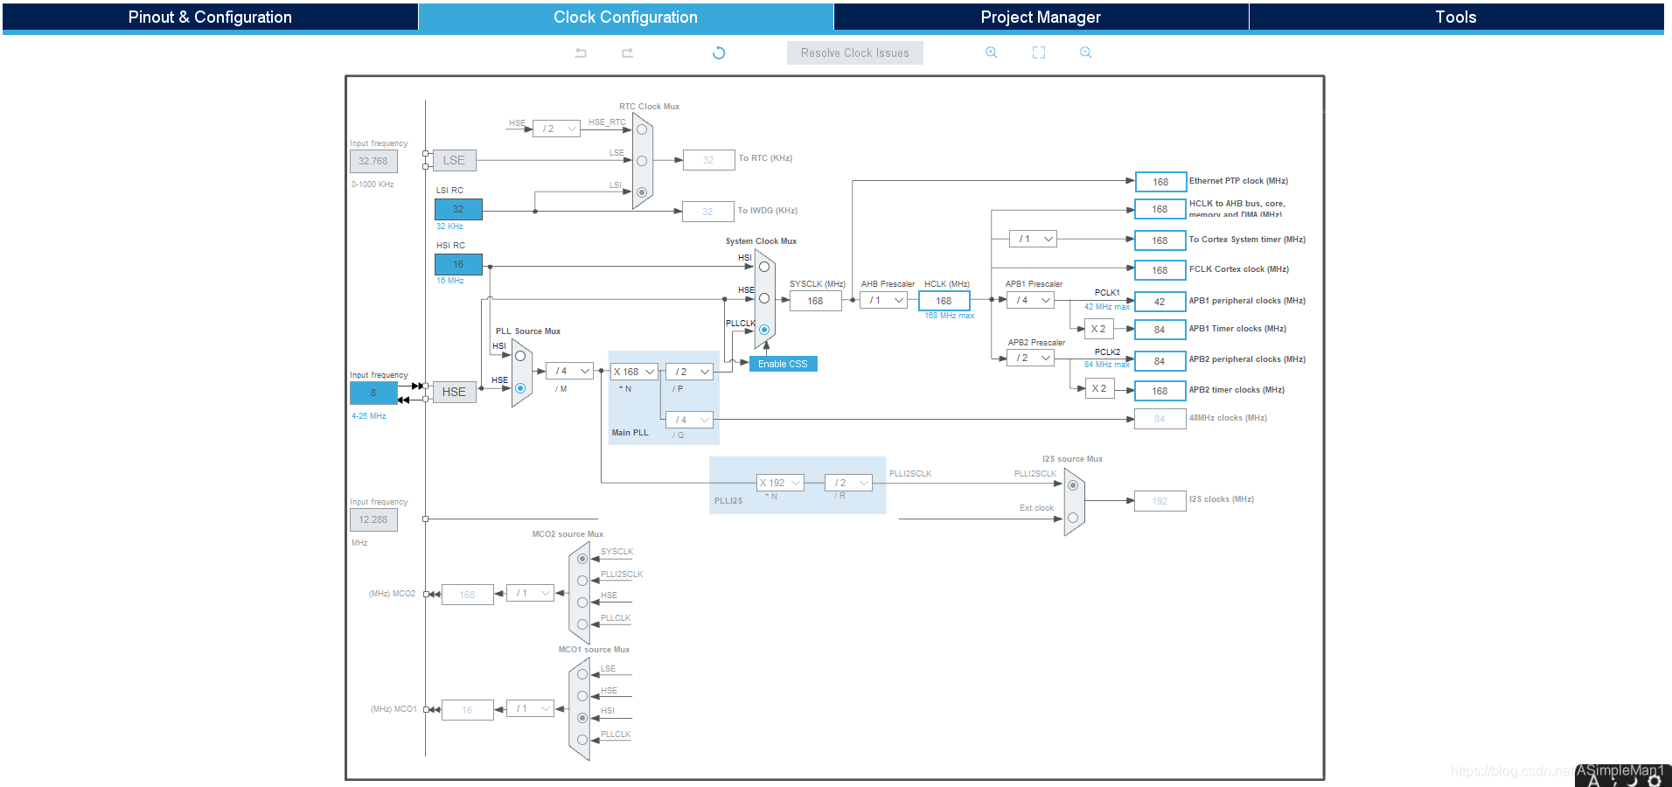Open the APB2 Prescaler dropdown
The width and height of the screenshot is (1672, 787).
tap(1030, 358)
